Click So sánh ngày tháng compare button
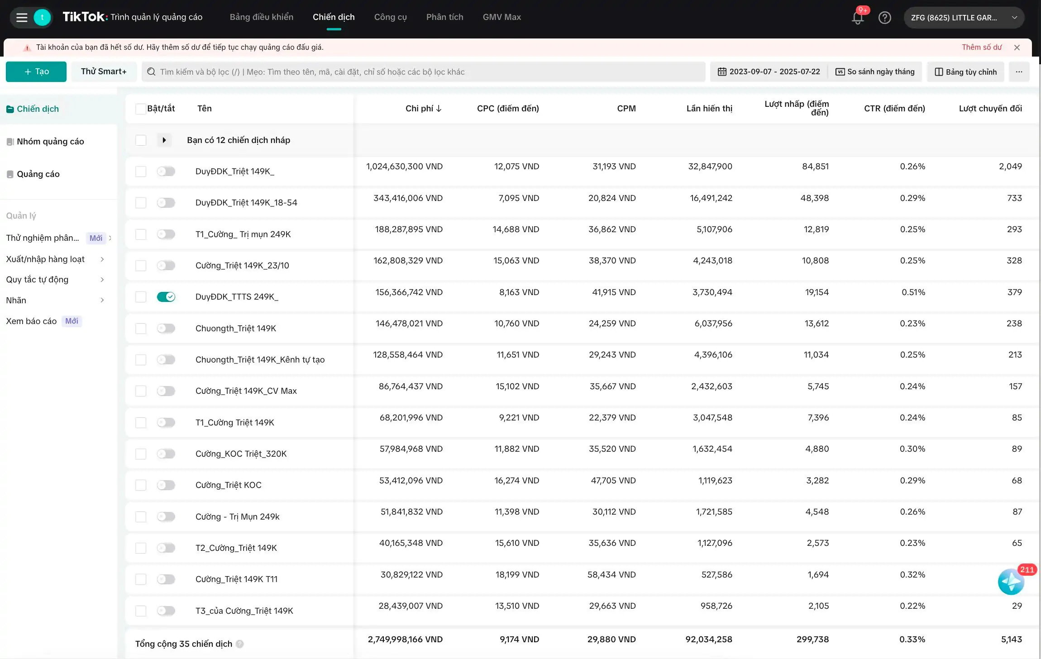This screenshot has width=1041, height=659. (x=875, y=72)
